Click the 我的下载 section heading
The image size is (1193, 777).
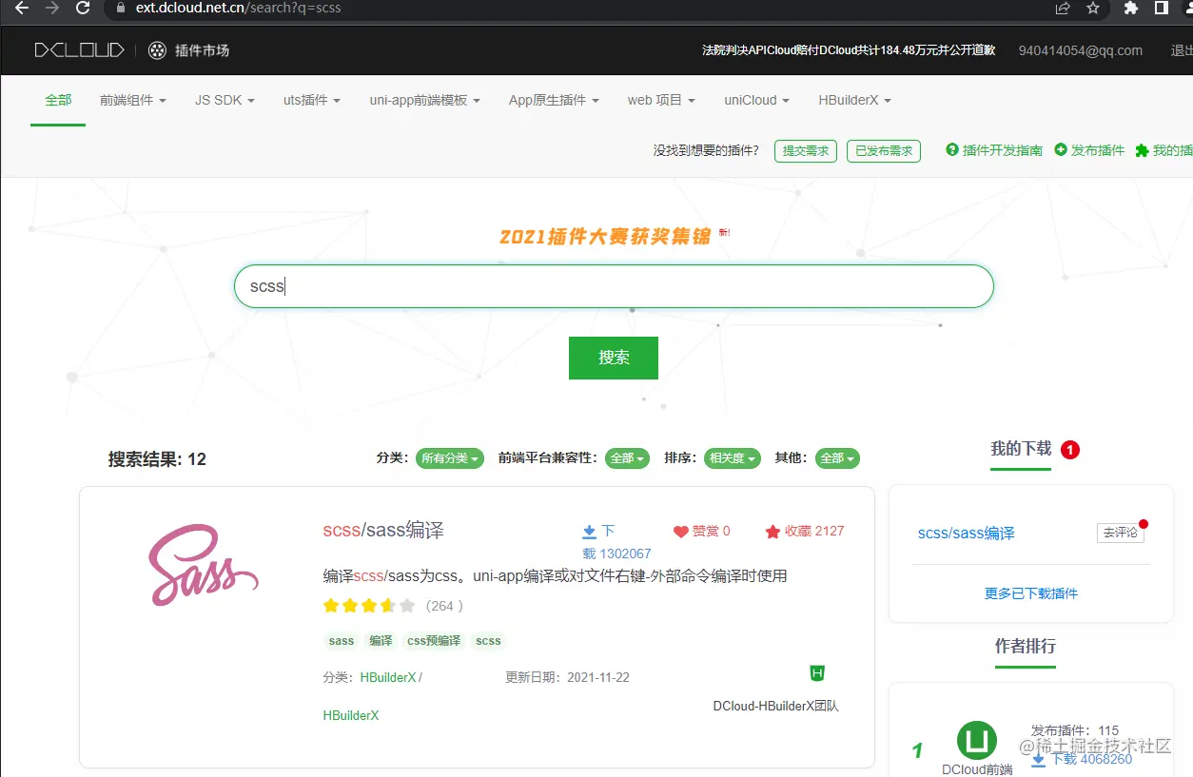pyautogui.click(x=1021, y=449)
